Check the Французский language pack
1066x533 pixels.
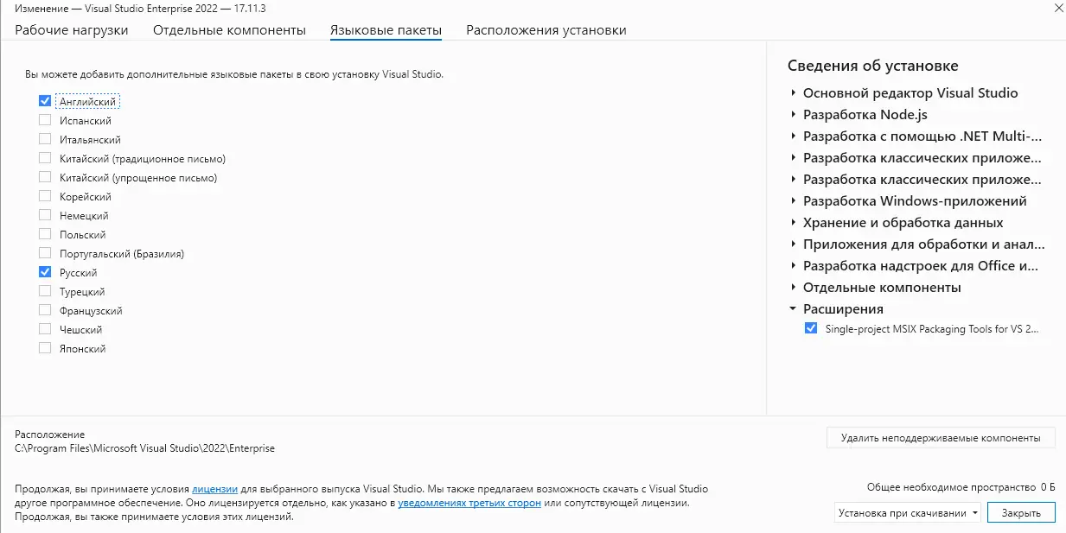[x=45, y=310]
